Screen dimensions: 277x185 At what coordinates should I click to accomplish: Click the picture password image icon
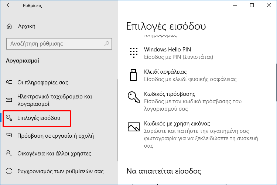134,127
